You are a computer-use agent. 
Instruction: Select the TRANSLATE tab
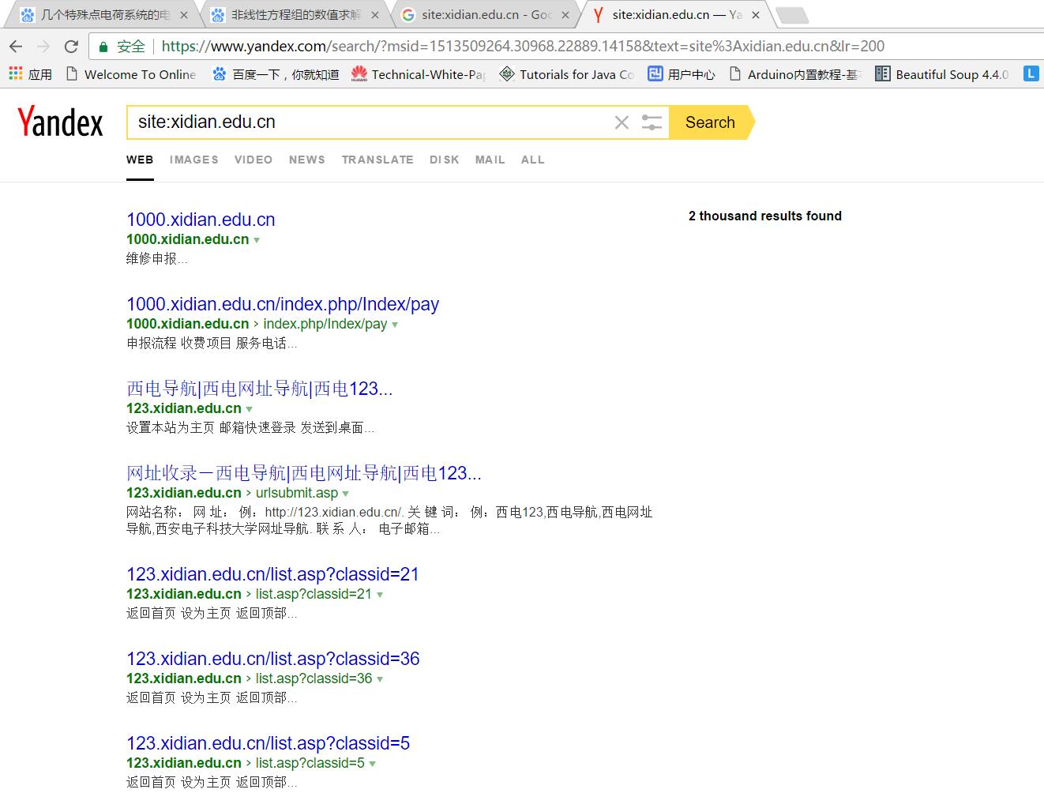pyautogui.click(x=377, y=160)
